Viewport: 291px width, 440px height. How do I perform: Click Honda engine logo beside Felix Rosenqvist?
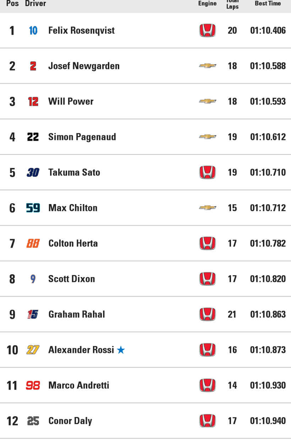207,30
